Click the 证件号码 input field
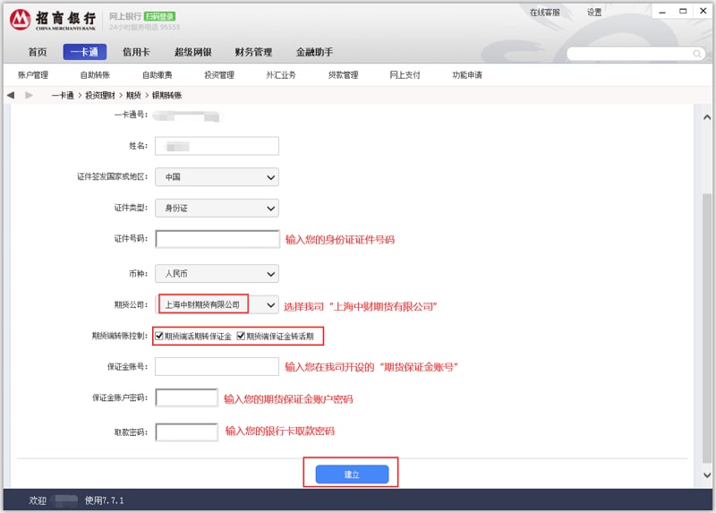Screen dimensions: 716x513 coord(217,239)
